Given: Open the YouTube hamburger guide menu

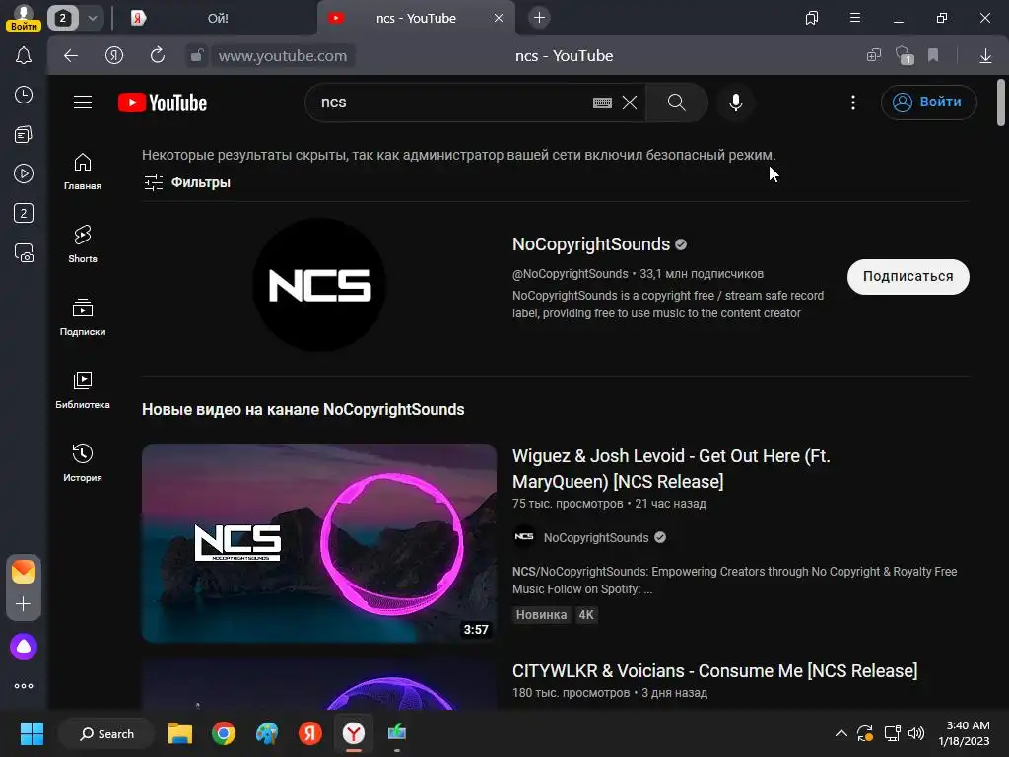Looking at the screenshot, I should click(x=83, y=103).
